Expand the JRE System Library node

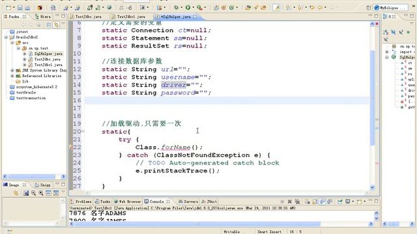[12, 70]
